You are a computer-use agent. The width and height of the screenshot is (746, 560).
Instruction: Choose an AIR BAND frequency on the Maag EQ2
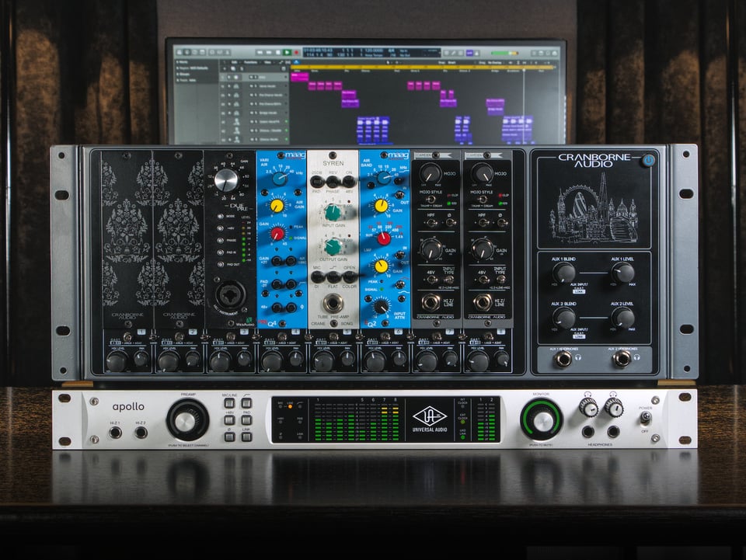point(384,178)
